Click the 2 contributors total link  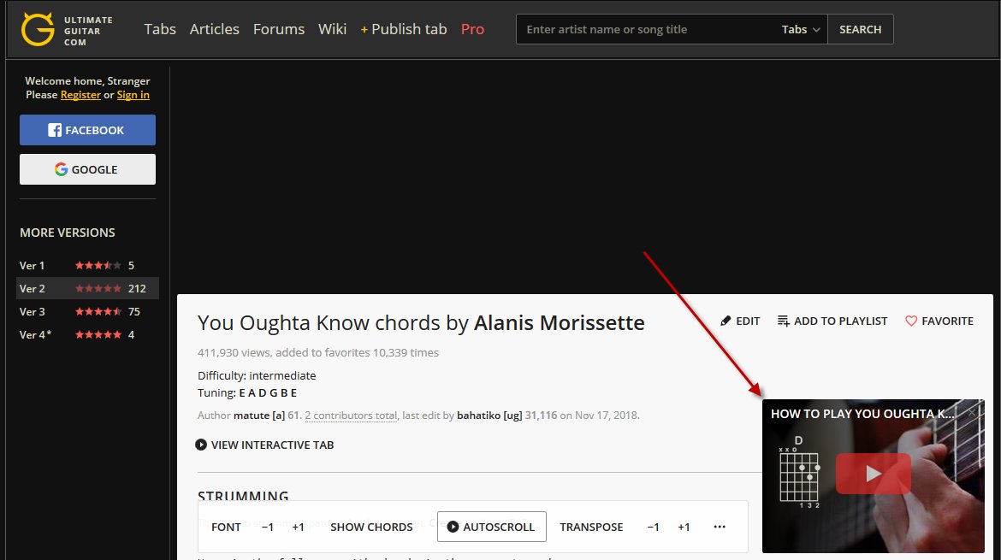click(x=351, y=415)
